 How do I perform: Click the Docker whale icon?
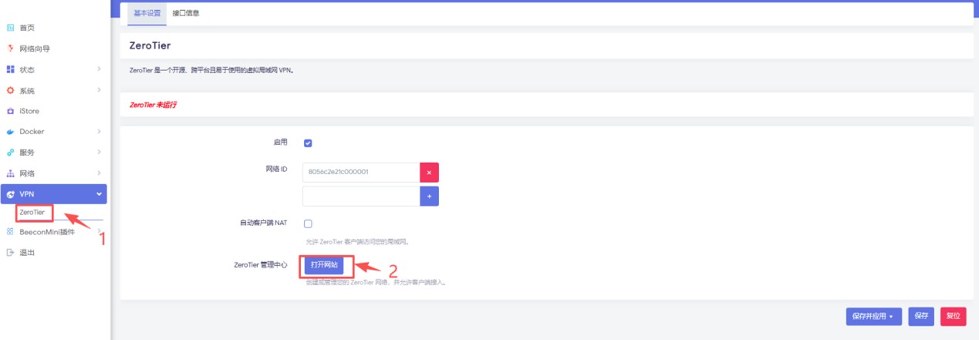[x=11, y=132]
